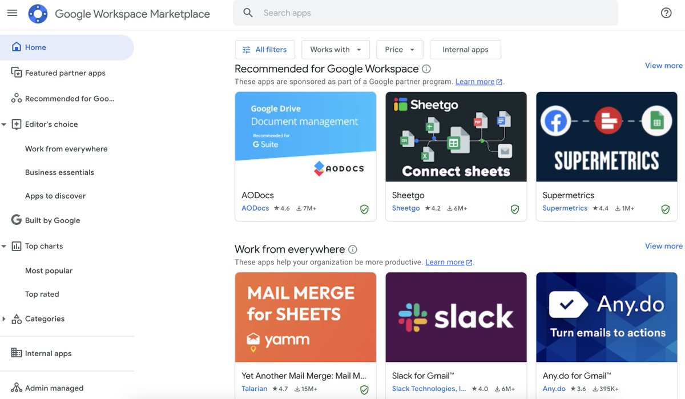685x399 pixels.
Task: Click the verified shield on Supermetrics card
Action: click(666, 209)
